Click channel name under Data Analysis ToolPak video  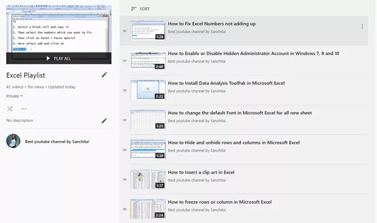(197, 91)
